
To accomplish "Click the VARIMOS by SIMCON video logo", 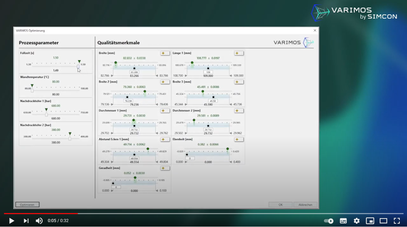I will pos(354,13).
